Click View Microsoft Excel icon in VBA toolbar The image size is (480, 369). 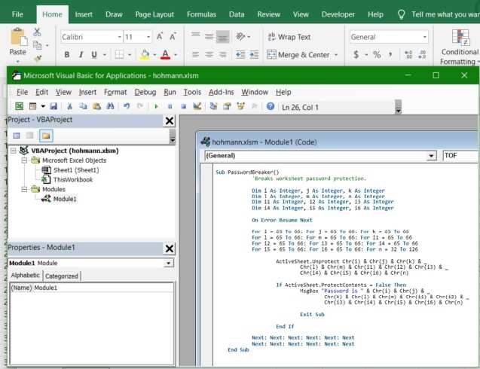20,106
